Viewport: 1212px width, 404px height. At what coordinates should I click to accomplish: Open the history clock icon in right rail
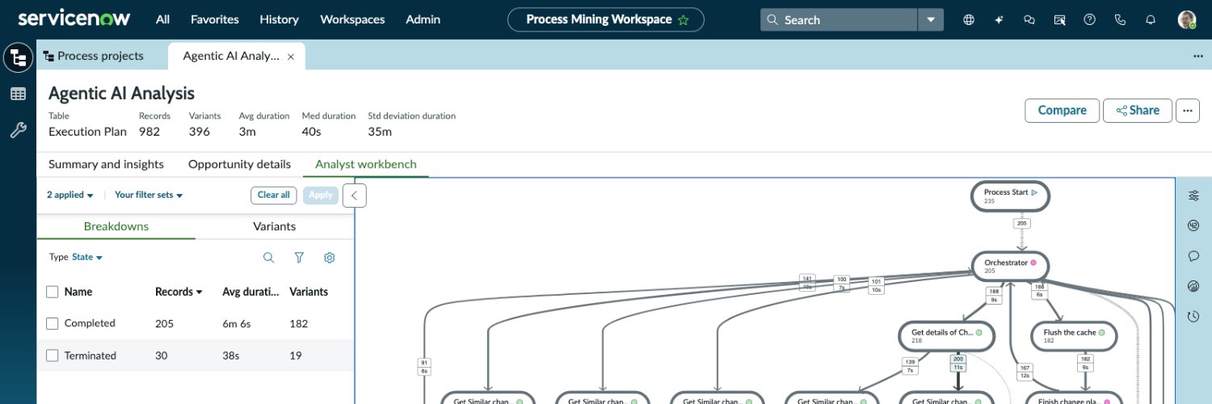point(1193,316)
